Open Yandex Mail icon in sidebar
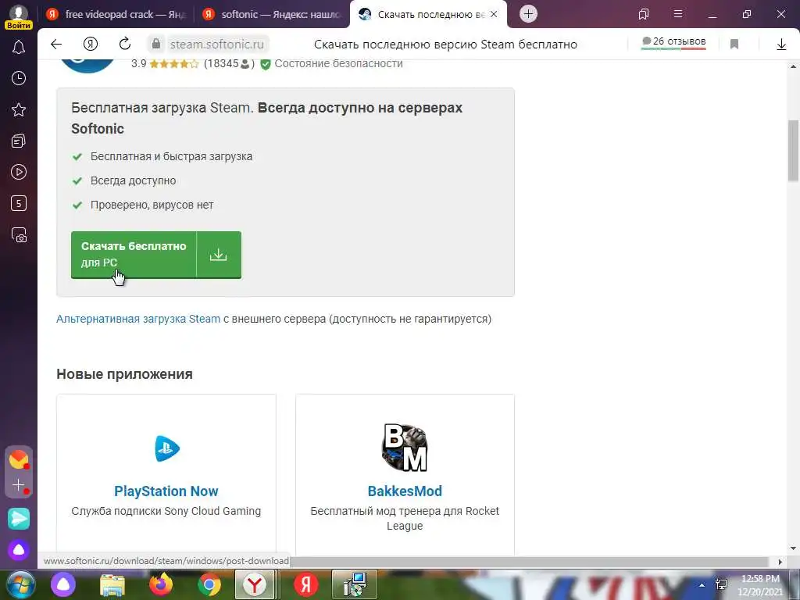 (x=19, y=459)
